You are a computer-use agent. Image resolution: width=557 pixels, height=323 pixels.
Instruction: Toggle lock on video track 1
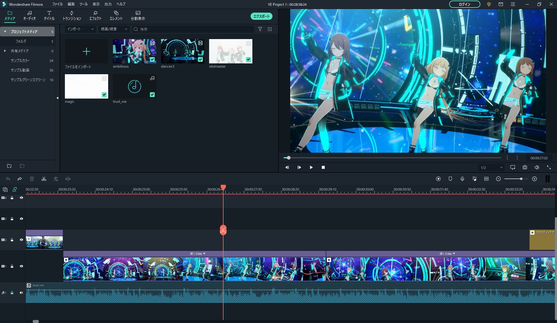pyautogui.click(x=12, y=266)
